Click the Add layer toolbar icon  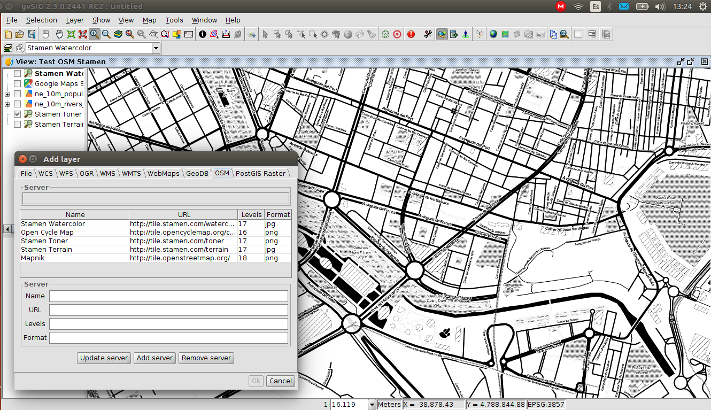click(x=442, y=34)
